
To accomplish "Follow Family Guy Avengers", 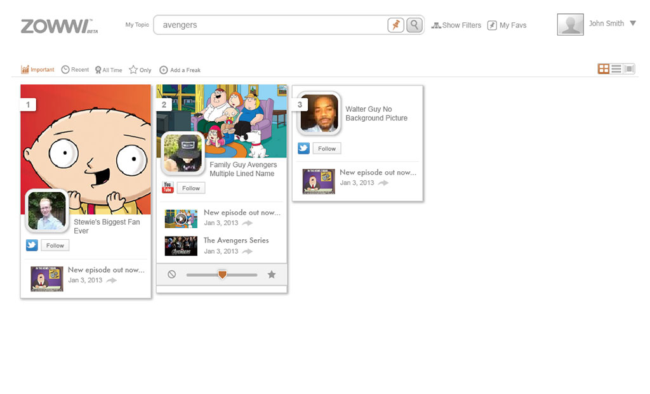I will tap(191, 188).
